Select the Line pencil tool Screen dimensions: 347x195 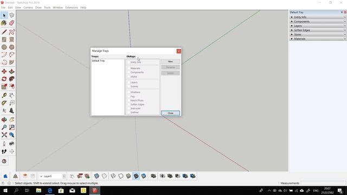click(x=4, y=32)
